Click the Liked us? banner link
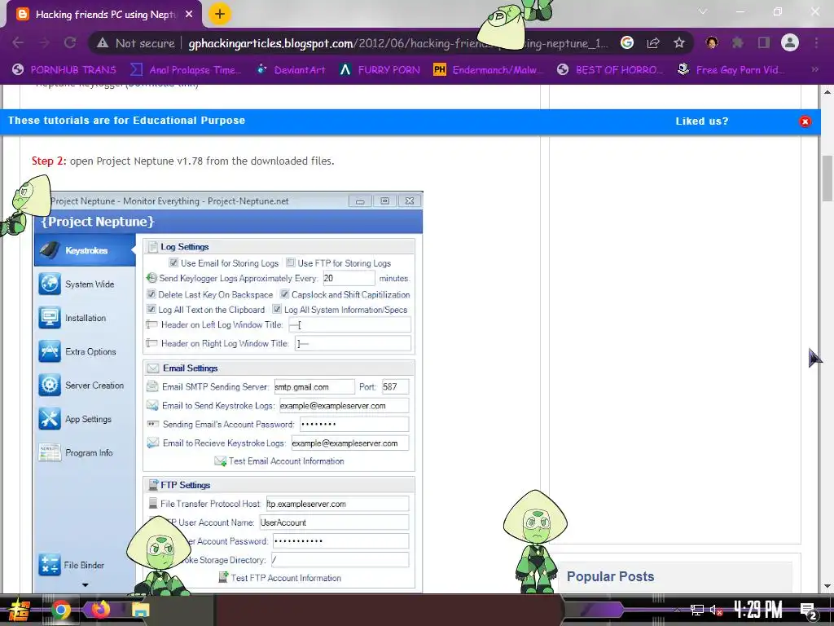834x626 pixels. 702,121
